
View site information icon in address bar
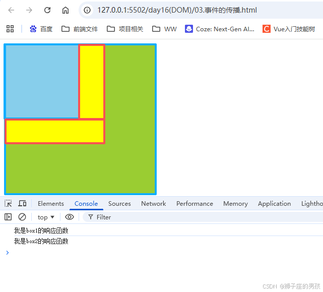(x=87, y=10)
